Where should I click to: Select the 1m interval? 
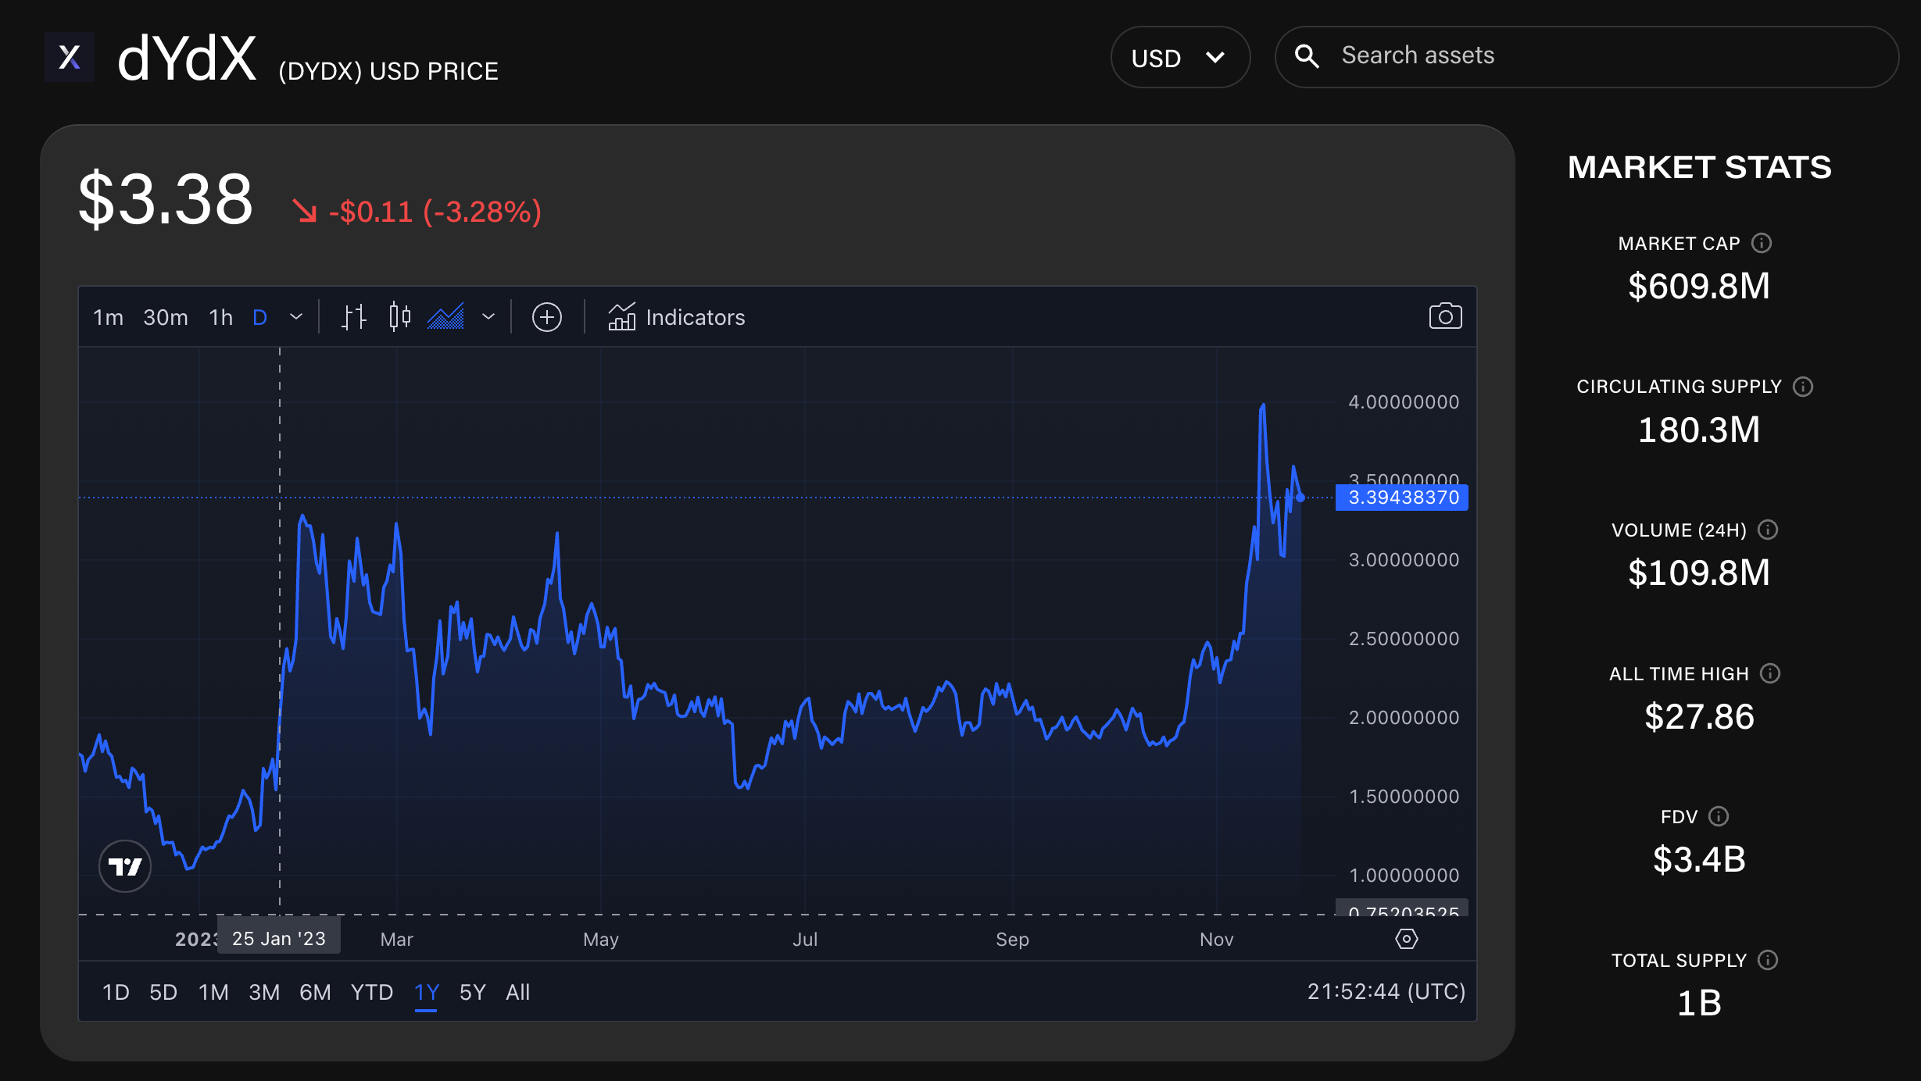tap(108, 317)
